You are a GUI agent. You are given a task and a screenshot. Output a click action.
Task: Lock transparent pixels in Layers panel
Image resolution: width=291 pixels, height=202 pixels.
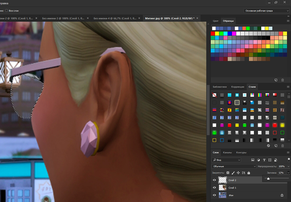(228, 173)
